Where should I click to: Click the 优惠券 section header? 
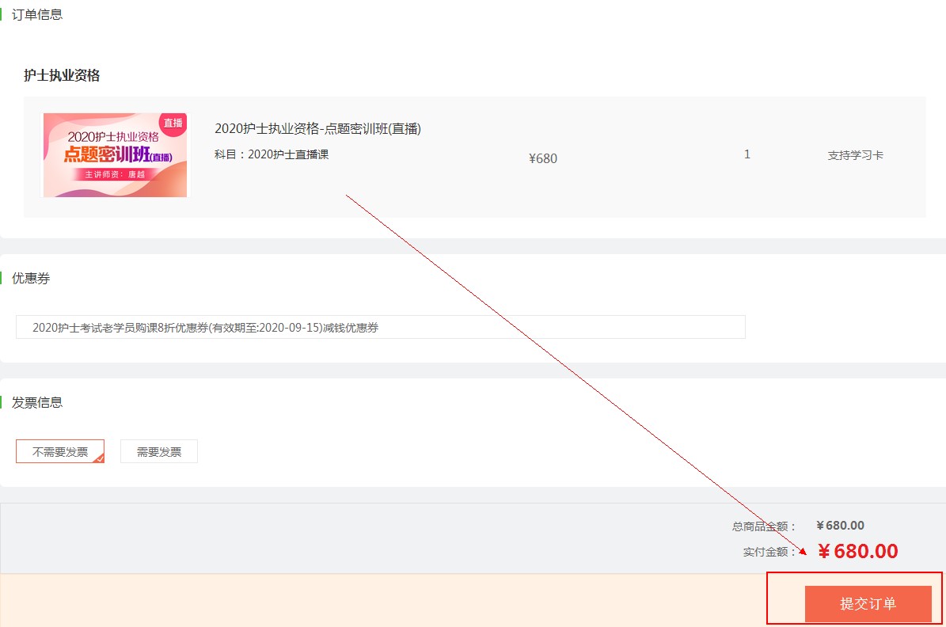(32, 278)
